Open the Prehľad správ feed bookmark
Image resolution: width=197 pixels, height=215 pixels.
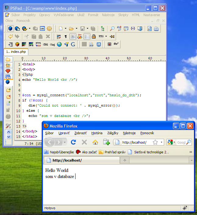[112, 152]
